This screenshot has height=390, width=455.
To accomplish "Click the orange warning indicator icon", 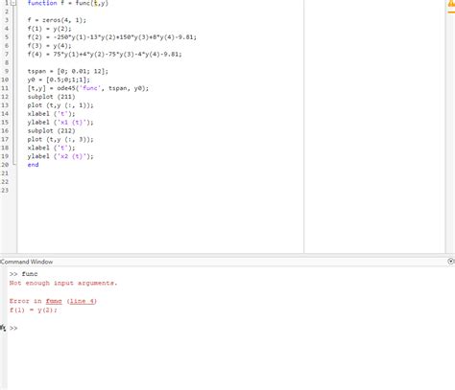I will point(451,4).
